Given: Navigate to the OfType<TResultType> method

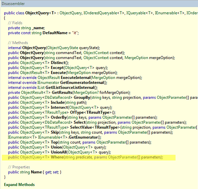Looking at the screenshot, I should tap(91, 113).
